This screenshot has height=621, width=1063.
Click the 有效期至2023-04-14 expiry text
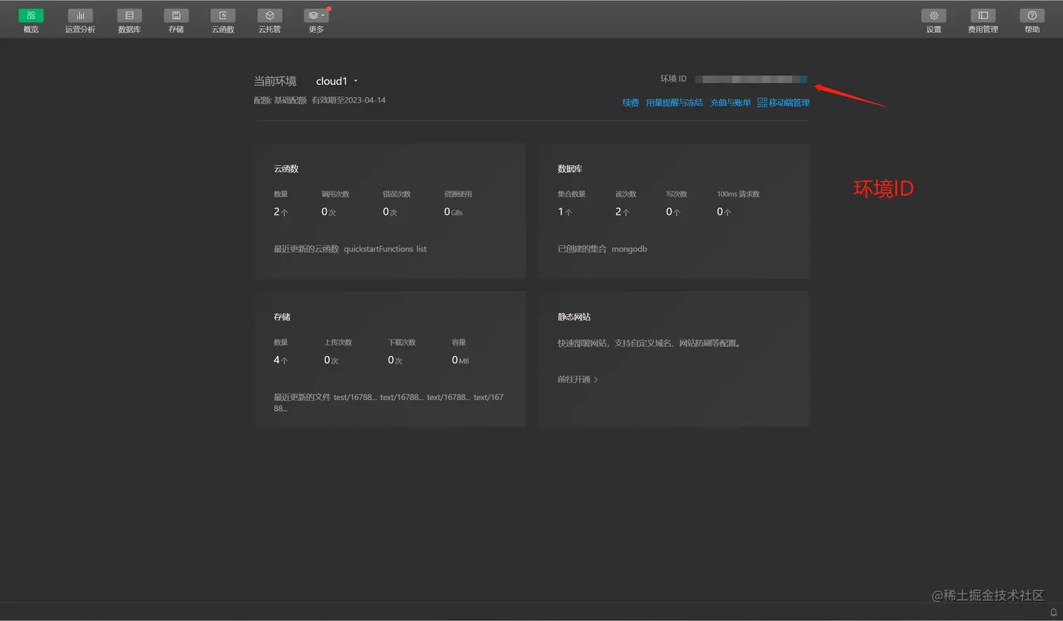349,101
